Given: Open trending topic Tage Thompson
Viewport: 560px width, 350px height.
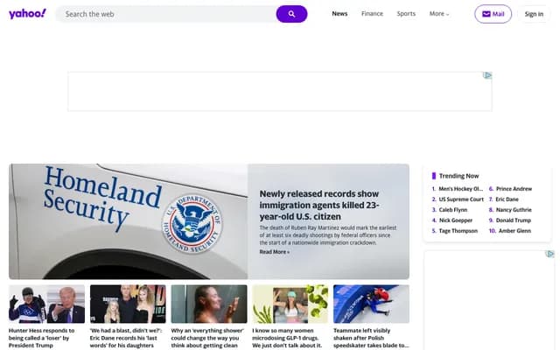Looking at the screenshot, I should click(458, 231).
